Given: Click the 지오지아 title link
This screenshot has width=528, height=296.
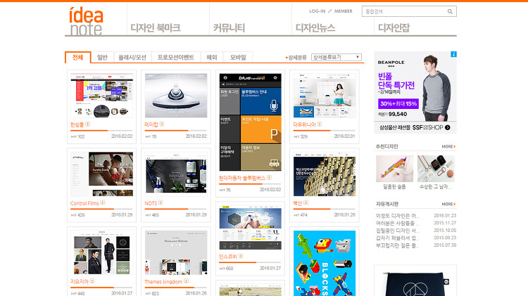Looking at the screenshot, I should pyautogui.click(x=80, y=281).
